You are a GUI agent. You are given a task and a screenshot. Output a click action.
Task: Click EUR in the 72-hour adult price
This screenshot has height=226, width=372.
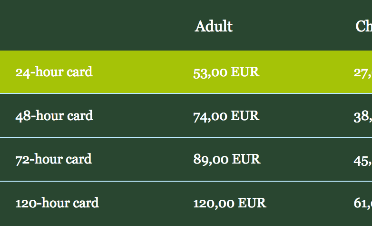[x=246, y=159]
